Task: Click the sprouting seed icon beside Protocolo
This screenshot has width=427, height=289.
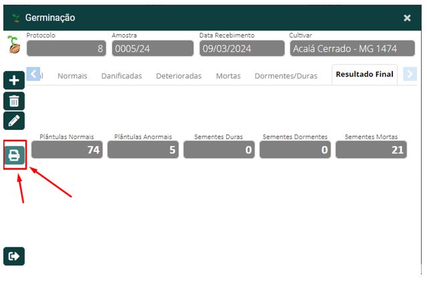Action: (x=13, y=45)
